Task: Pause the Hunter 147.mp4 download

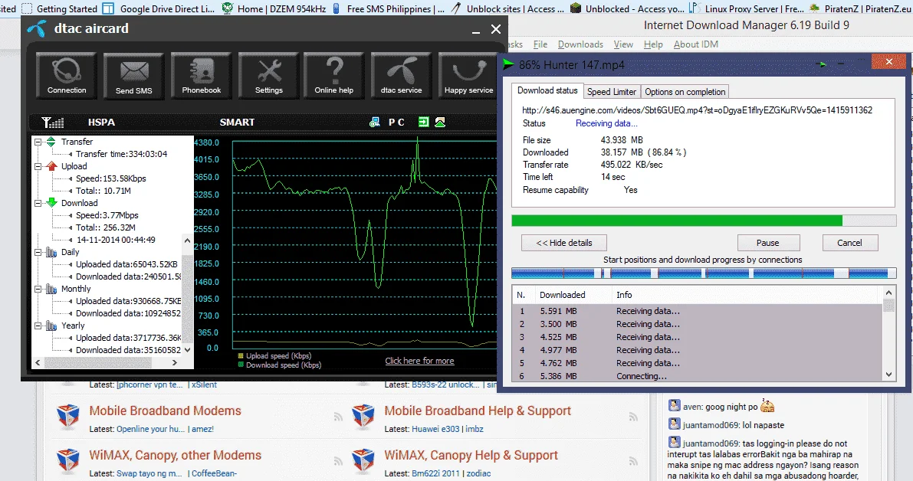Action: [768, 243]
